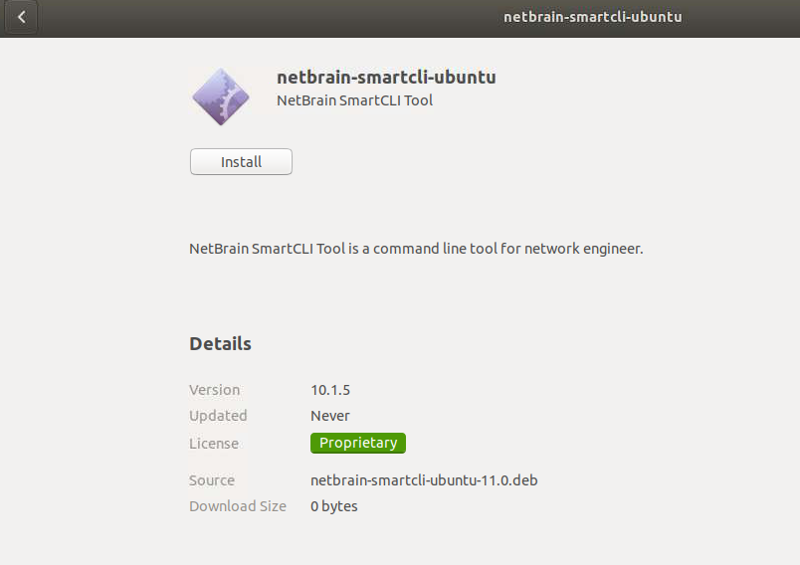Click the Version label
800x565 pixels.
(214, 390)
